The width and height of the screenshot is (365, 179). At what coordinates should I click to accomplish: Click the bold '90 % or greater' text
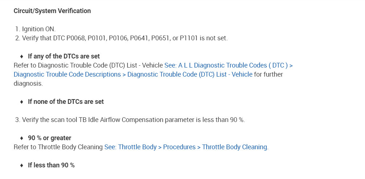pyautogui.click(x=50, y=138)
